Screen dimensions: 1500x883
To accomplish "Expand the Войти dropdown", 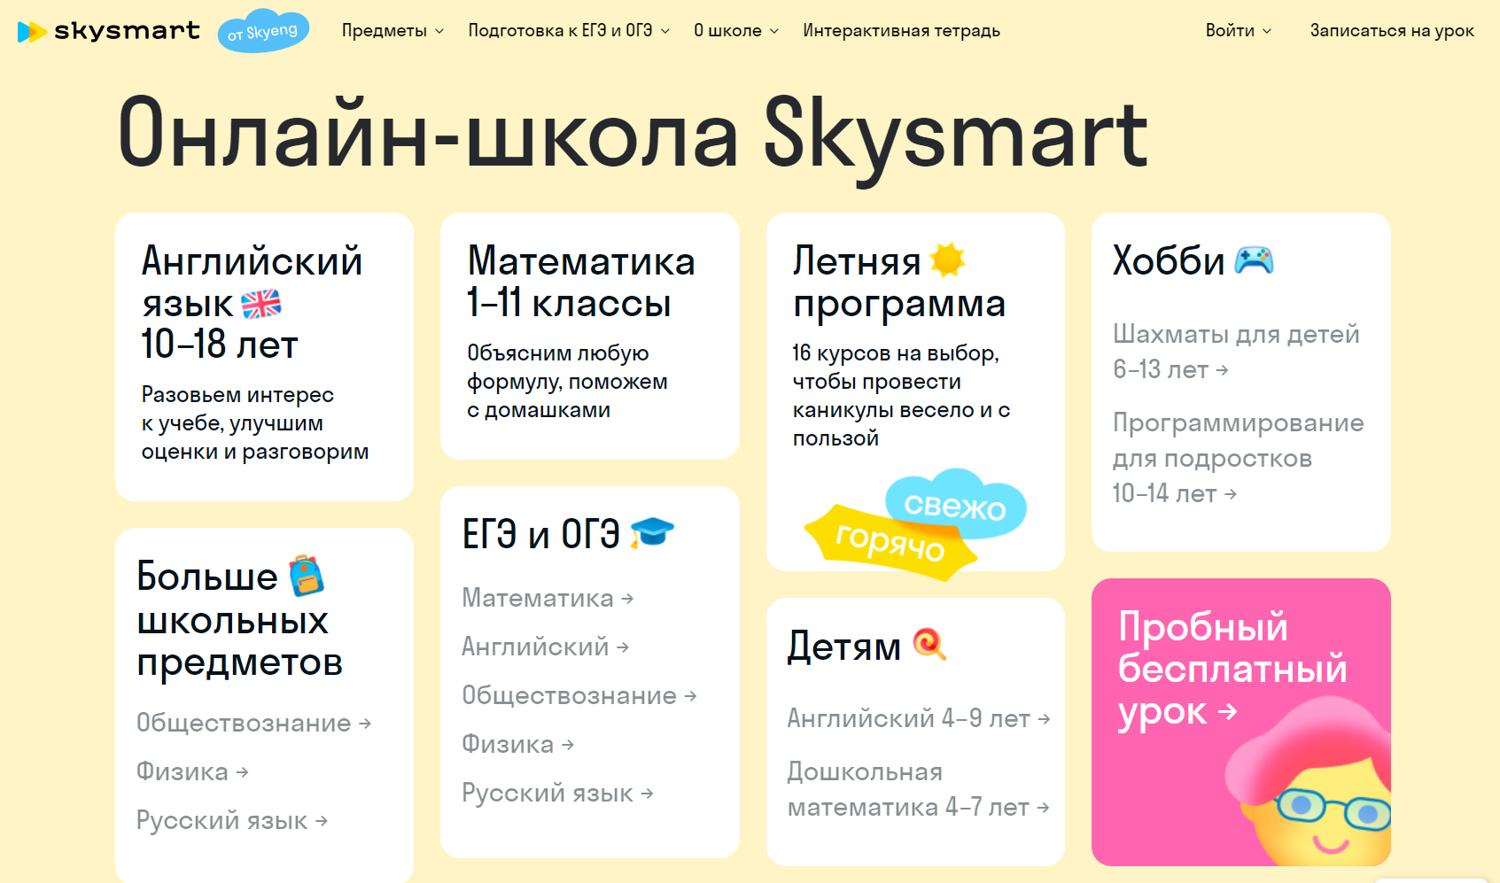I will pos(1238,30).
